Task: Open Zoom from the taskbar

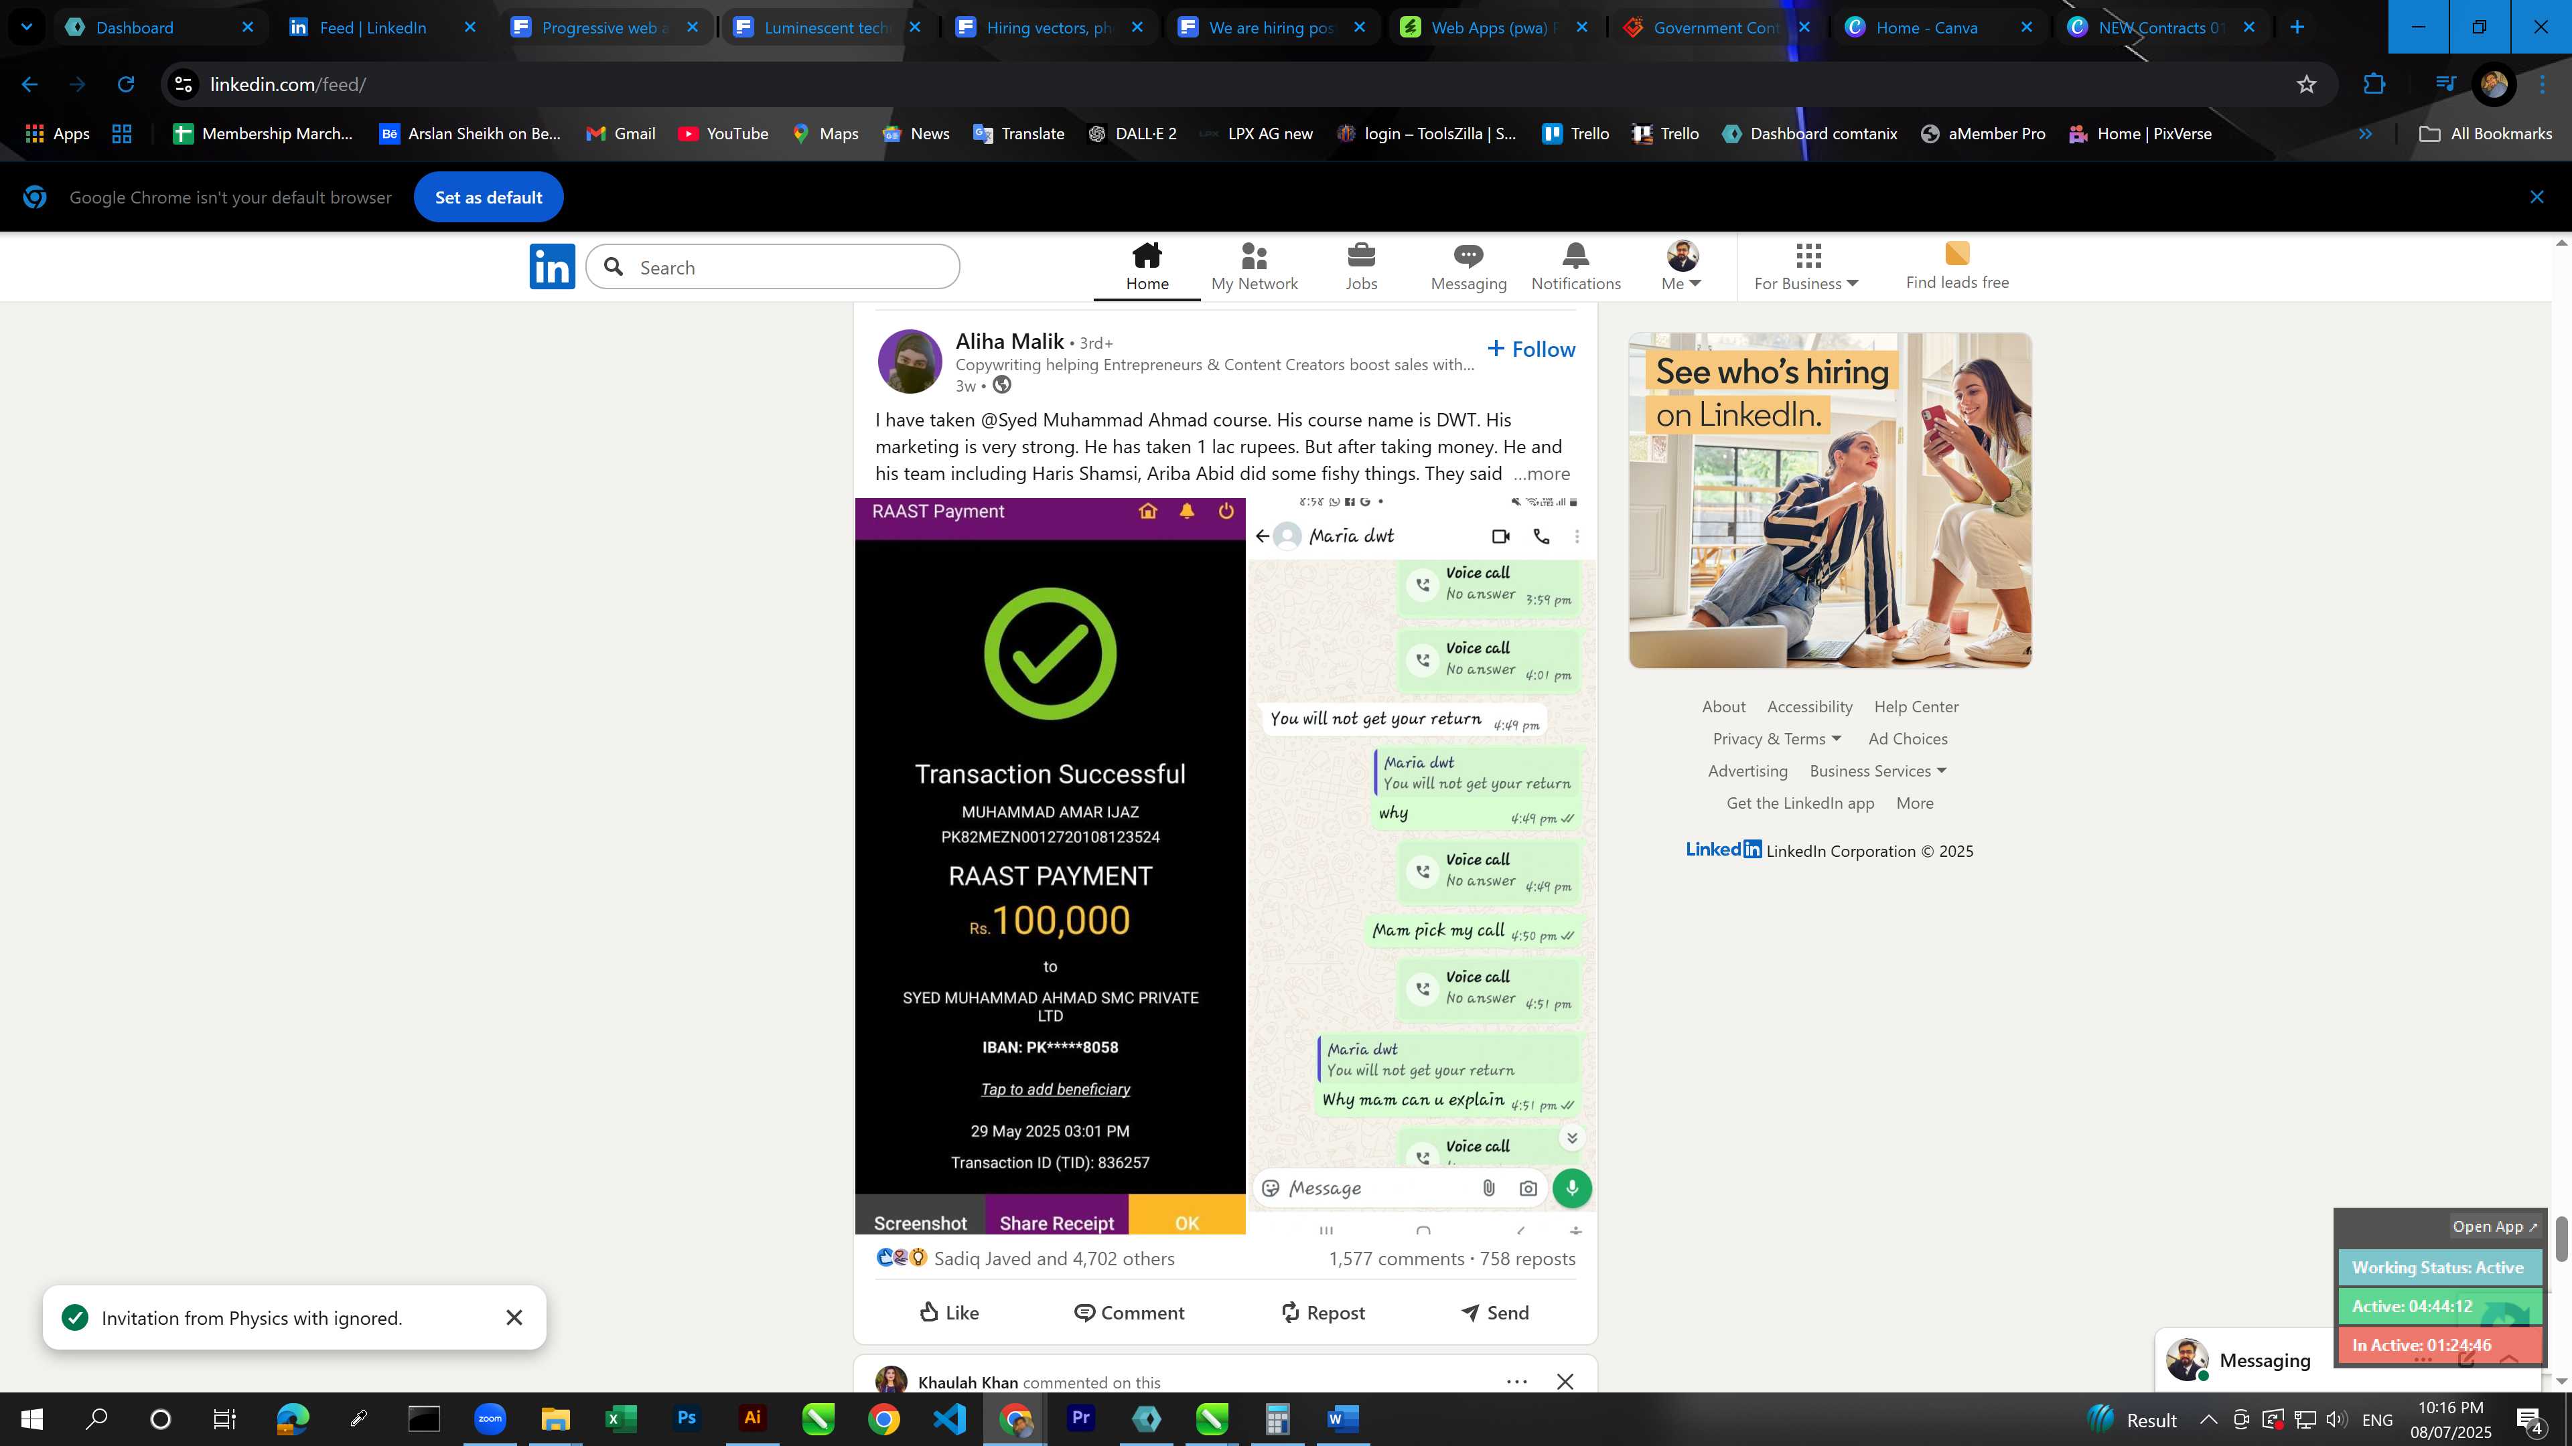Action: (x=490, y=1419)
